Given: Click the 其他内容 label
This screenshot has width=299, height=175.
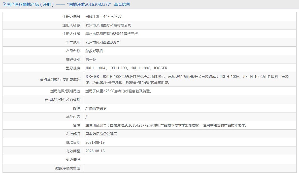Looking at the screenshot, I should [73, 117].
